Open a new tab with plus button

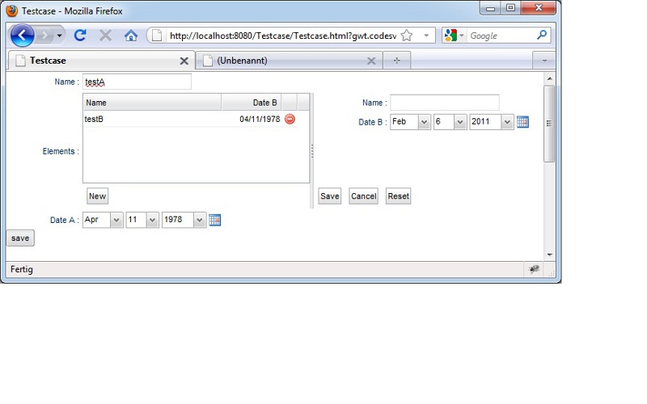pos(396,61)
